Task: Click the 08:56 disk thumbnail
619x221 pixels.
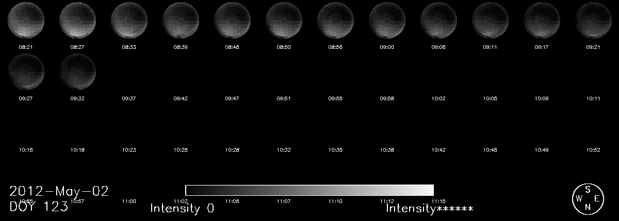Action: point(335,21)
